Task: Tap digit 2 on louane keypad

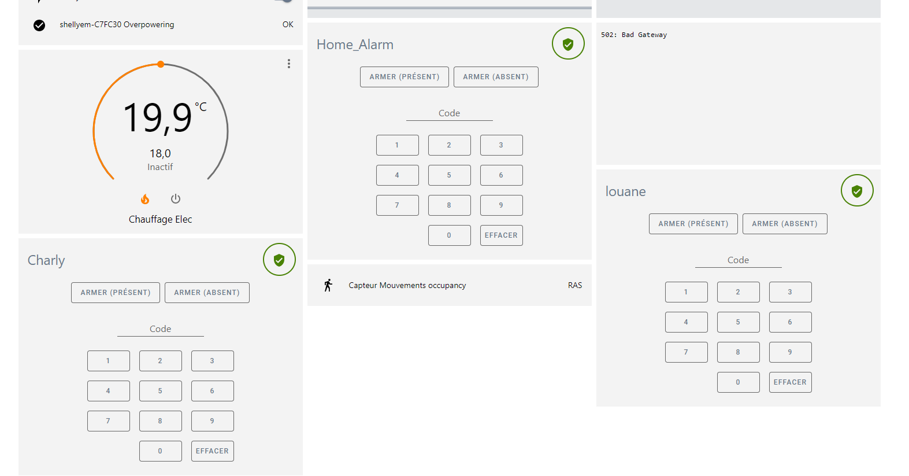Action: pos(739,292)
